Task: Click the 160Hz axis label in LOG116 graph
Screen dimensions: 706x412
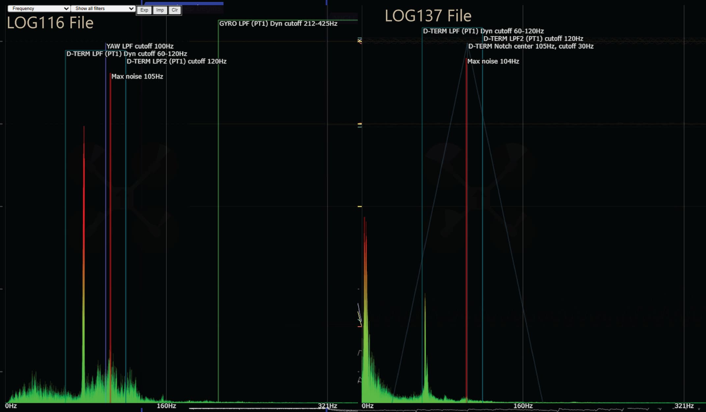Action: [166, 406]
